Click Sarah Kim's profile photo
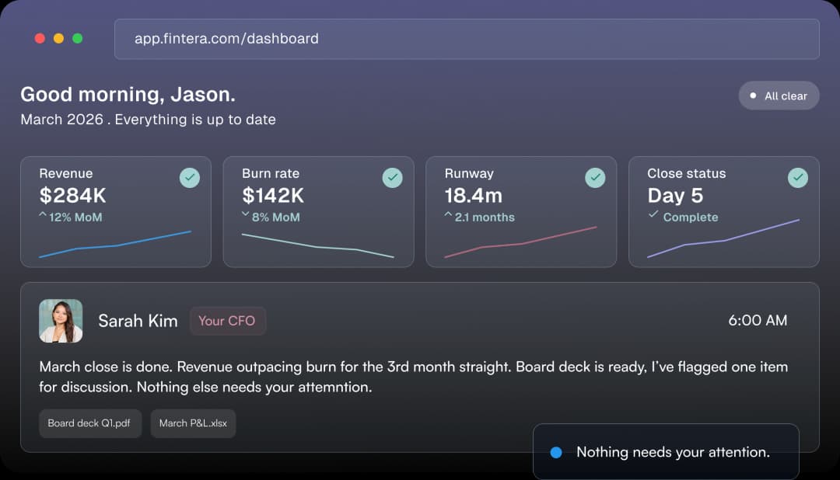This screenshot has width=840, height=480. tap(61, 321)
